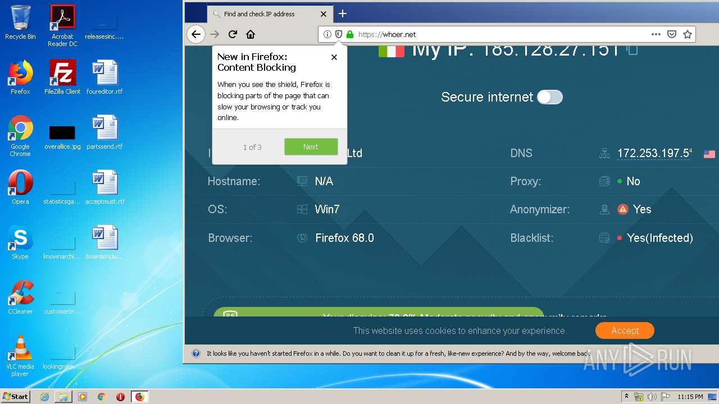Select the lookingmilka... file on desktop
719x404 pixels.
tap(62, 355)
